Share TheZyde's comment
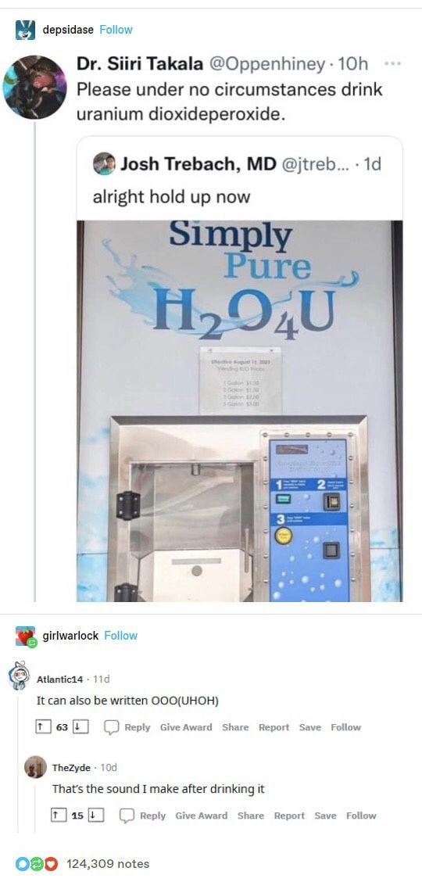 251,816
